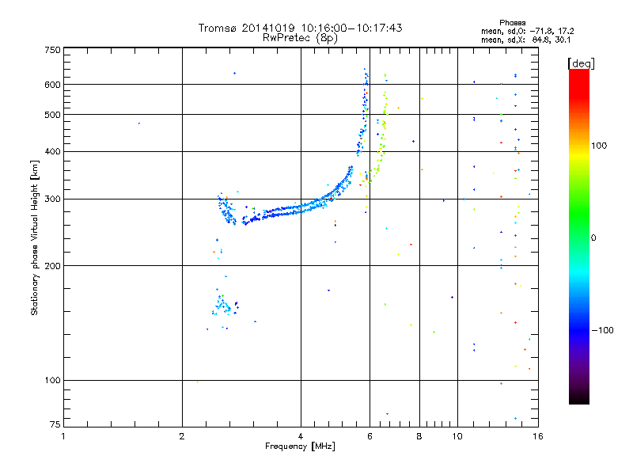
Task: Click the 'Phases' header text
Action: click(512, 23)
